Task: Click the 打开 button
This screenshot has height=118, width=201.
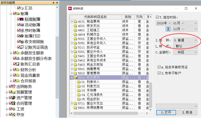Action: 166,112
